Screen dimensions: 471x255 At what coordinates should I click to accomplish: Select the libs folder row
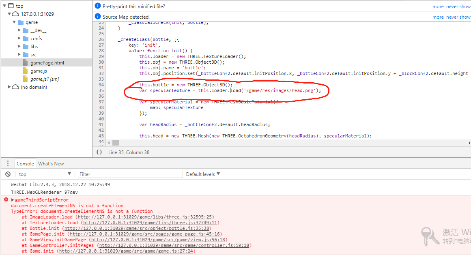(x=47, y=47)
